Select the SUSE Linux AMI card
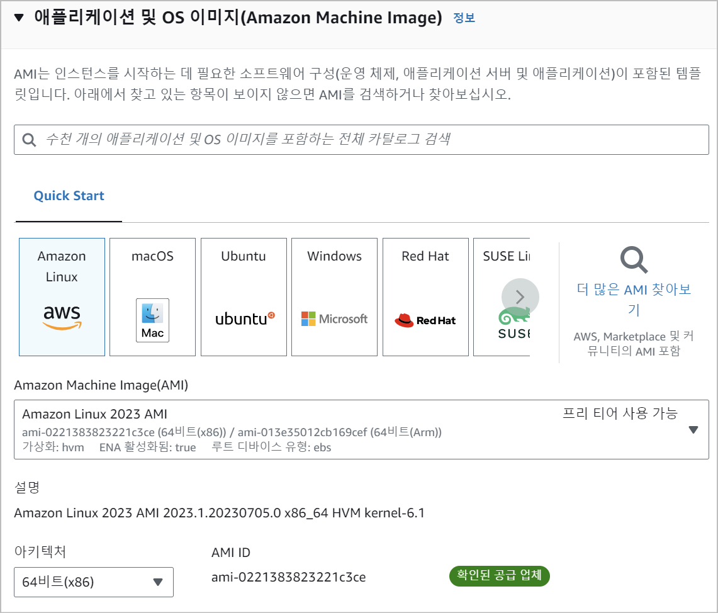Viewport: 718px width, 613px height. click(x=502, y=296)
